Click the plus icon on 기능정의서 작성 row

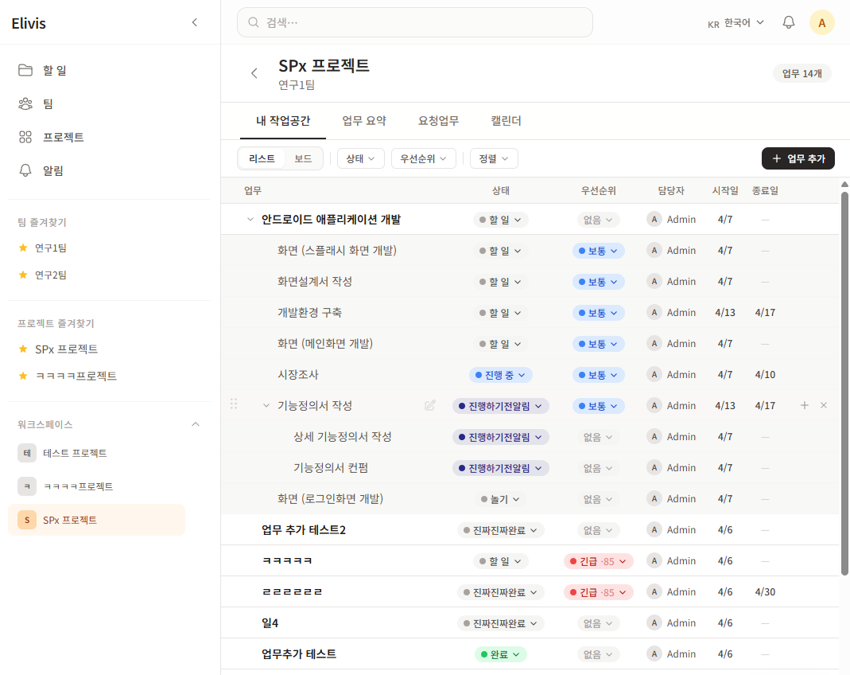click(804, 405)
